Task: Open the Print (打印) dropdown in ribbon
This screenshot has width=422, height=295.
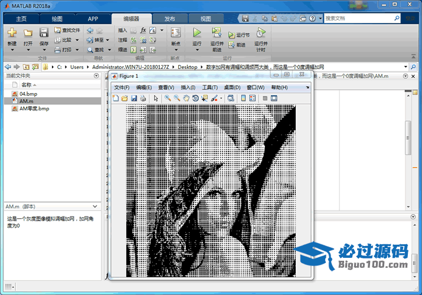Action: click(77, 50)
